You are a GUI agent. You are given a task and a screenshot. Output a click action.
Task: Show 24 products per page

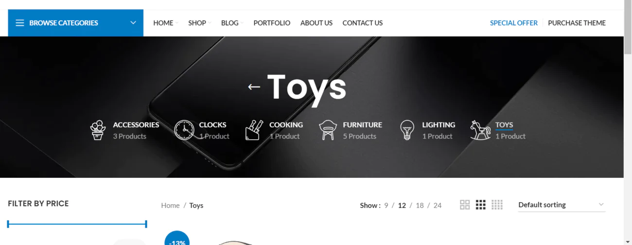point(438,205)
